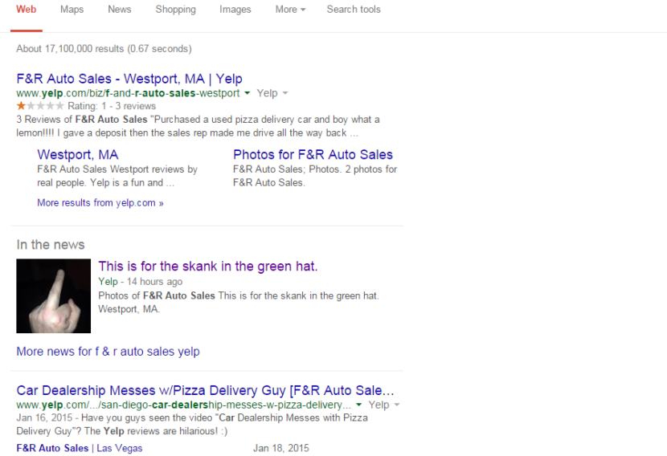Click 'Rating: 1 - 3 reviews' text
This screenshot has width=667, height=456.
pyautogui.click(x=112, y=106)
